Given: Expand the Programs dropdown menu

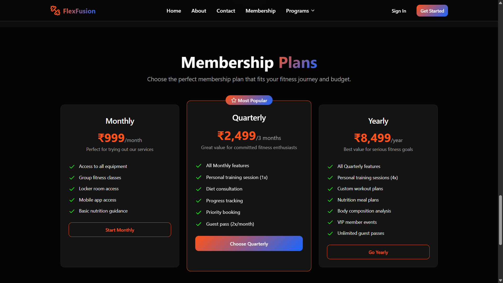Looking at the screenshot, I should click(x=297, y=11).
